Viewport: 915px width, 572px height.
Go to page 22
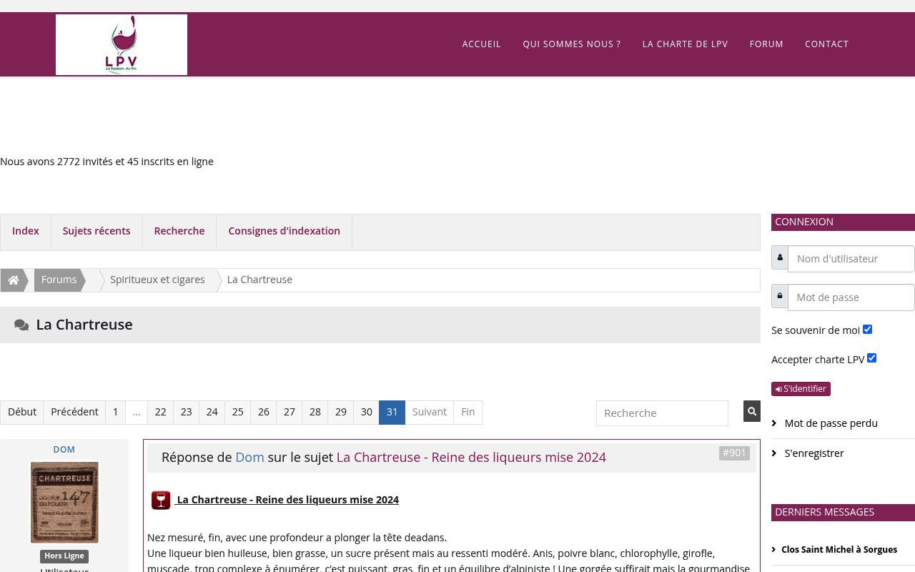pyautogui.click(x=161, y=412)
